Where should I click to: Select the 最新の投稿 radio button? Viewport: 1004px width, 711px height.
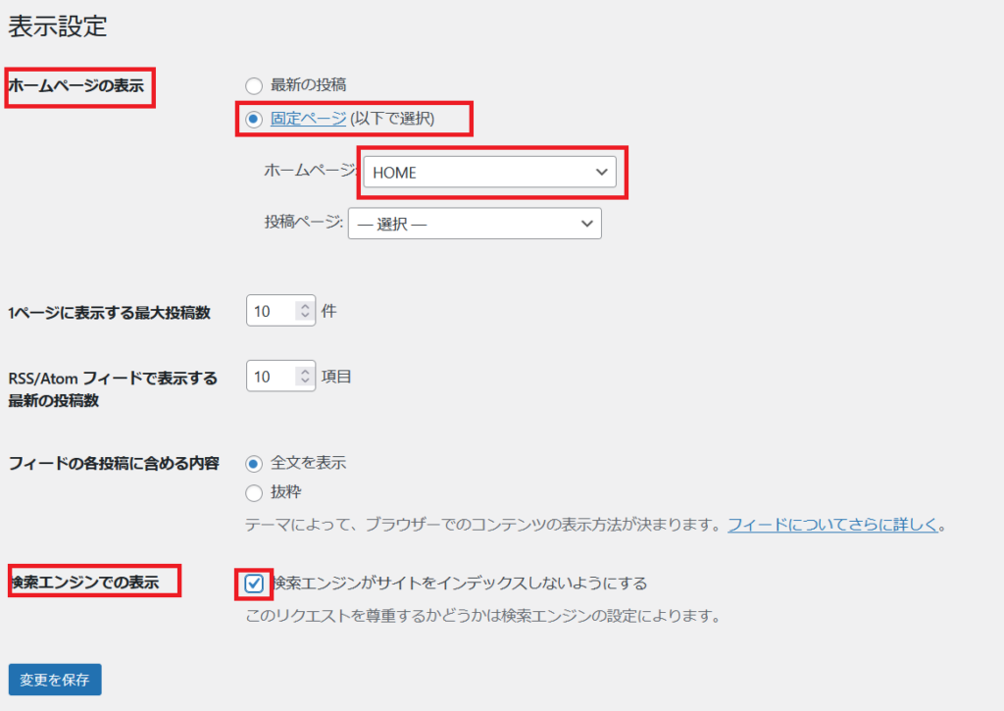(x=254, y=85)
